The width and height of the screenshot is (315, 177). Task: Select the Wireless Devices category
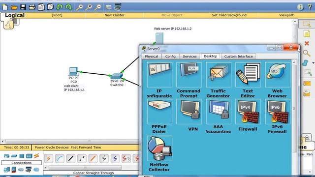(x=29, y=156)
